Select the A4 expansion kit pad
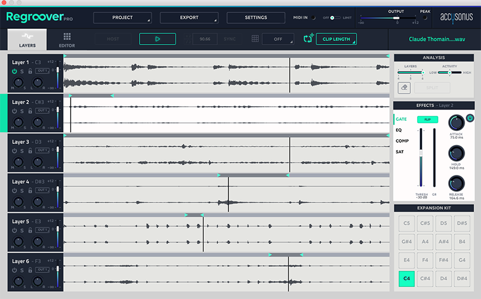Image resolution: width=481 pixels, height=299 pixels. [425, 242]
